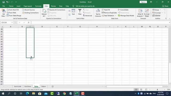The width and height of the screenshot is (171, 96).
Task: Undo the last action
Action: tap(7, 2)
